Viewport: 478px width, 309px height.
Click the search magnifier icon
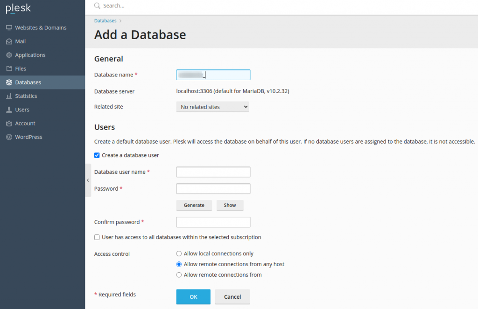(97, 6)
